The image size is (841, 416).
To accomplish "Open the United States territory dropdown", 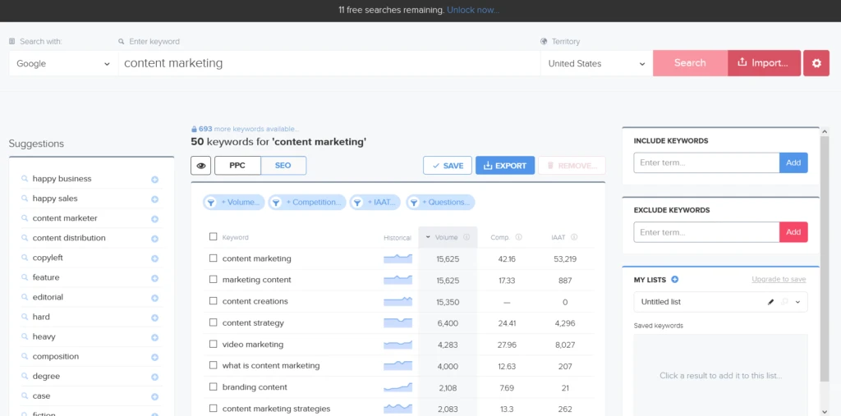I will pos(596,63).
